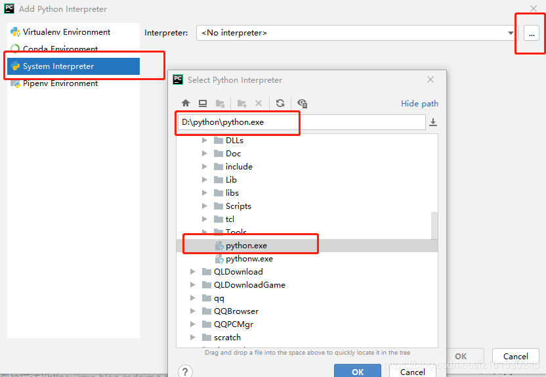The width and height of the screenshot is (546, 377).
Task: Expand the QLDownload folder
Action: (x=192, y=272)
